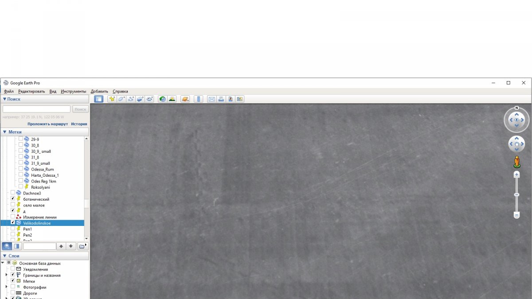Collapse the Слои panel header
Viewport: 532px width, 299px height.
(44, 256)
